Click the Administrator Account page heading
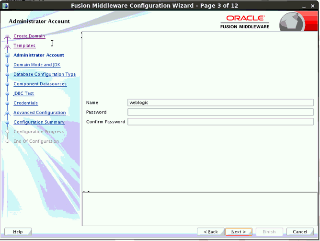This screenshot has height=241, width=320. (x=39, y=21)
